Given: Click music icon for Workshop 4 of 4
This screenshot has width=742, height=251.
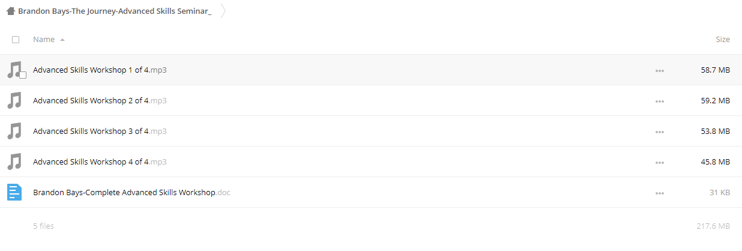Looking at the screenshot, I should pos(14,162).
